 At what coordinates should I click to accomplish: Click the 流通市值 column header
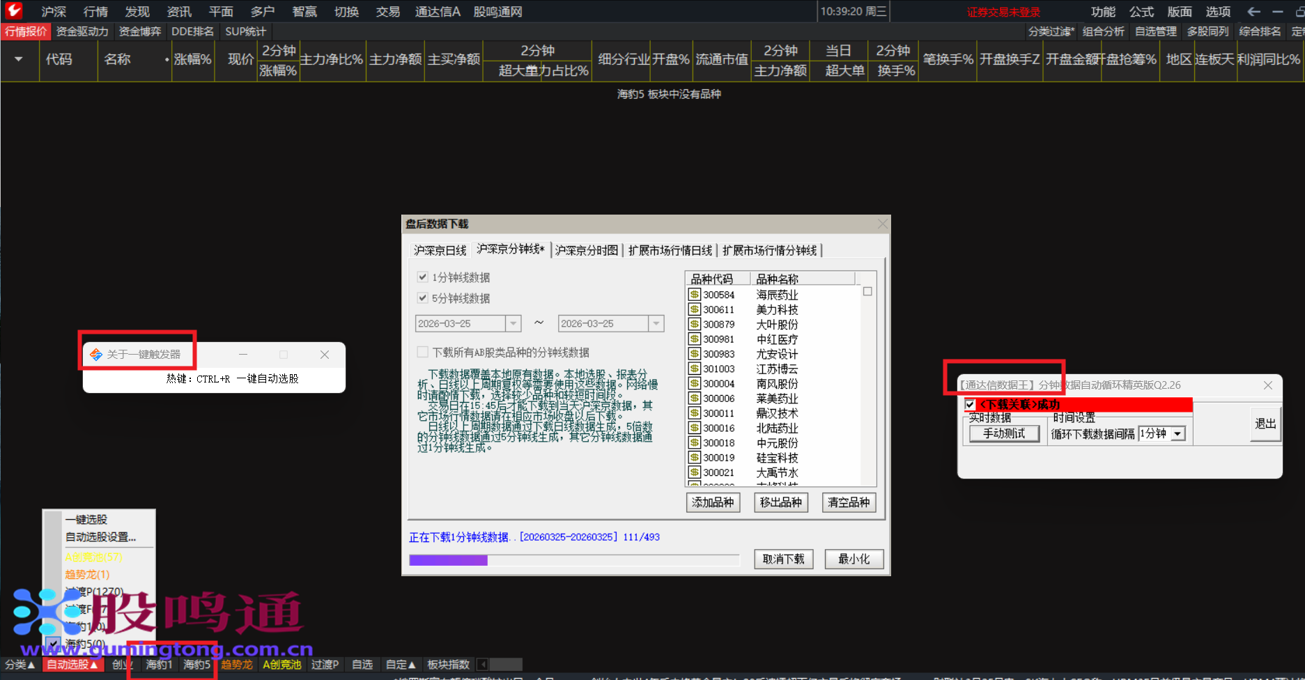(x=722, y=59)
